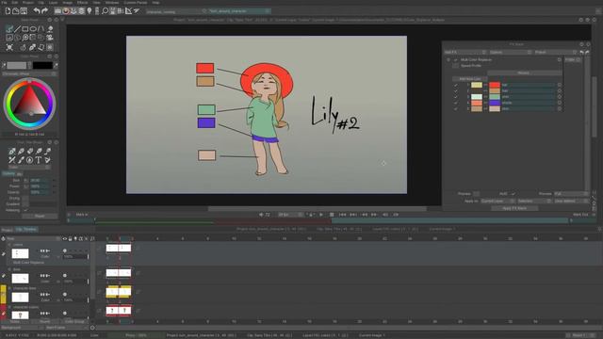Click the Notes button below the layer list
The image size is (603, 339).
coord(15,321)
